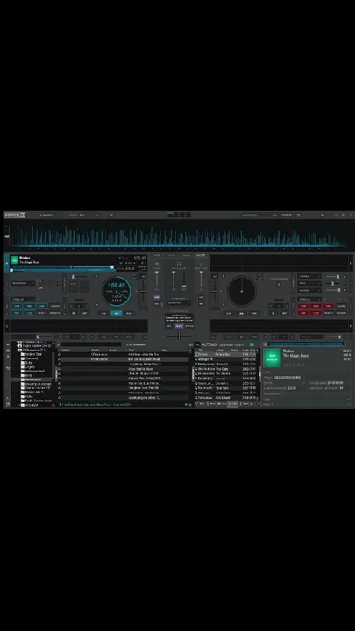Viewport: 355px width, 631px height.
Task: Set loop IN on the left deck
Action: pos(74,313)
